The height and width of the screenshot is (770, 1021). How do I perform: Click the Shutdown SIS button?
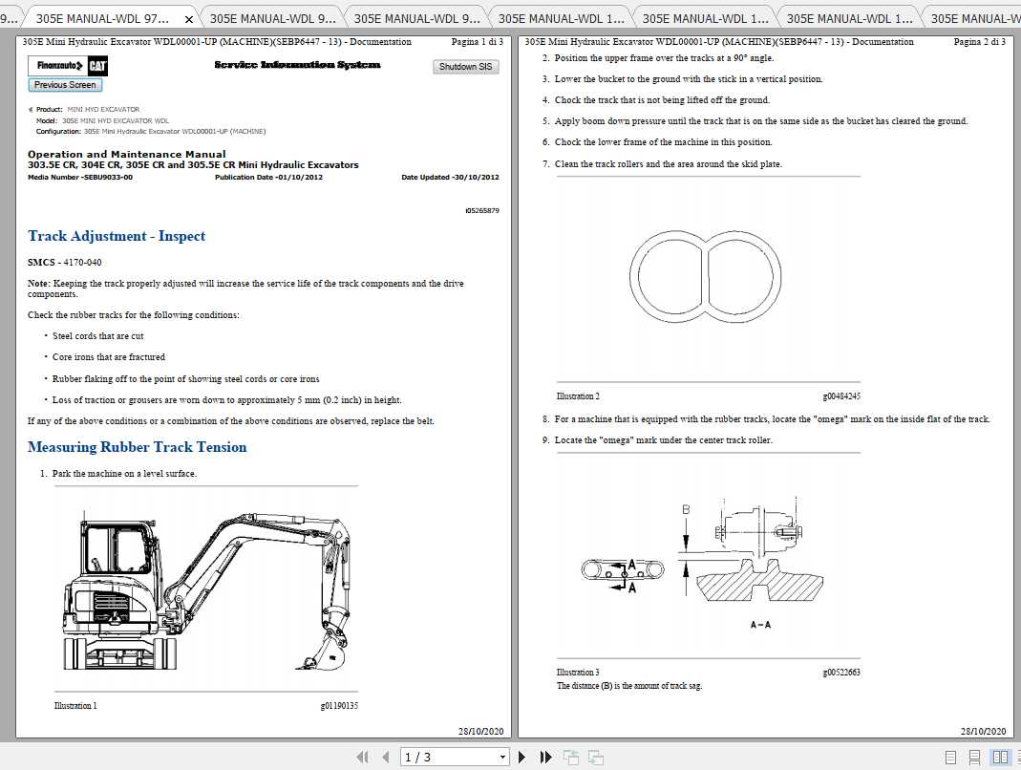click(x=465, y=67)
